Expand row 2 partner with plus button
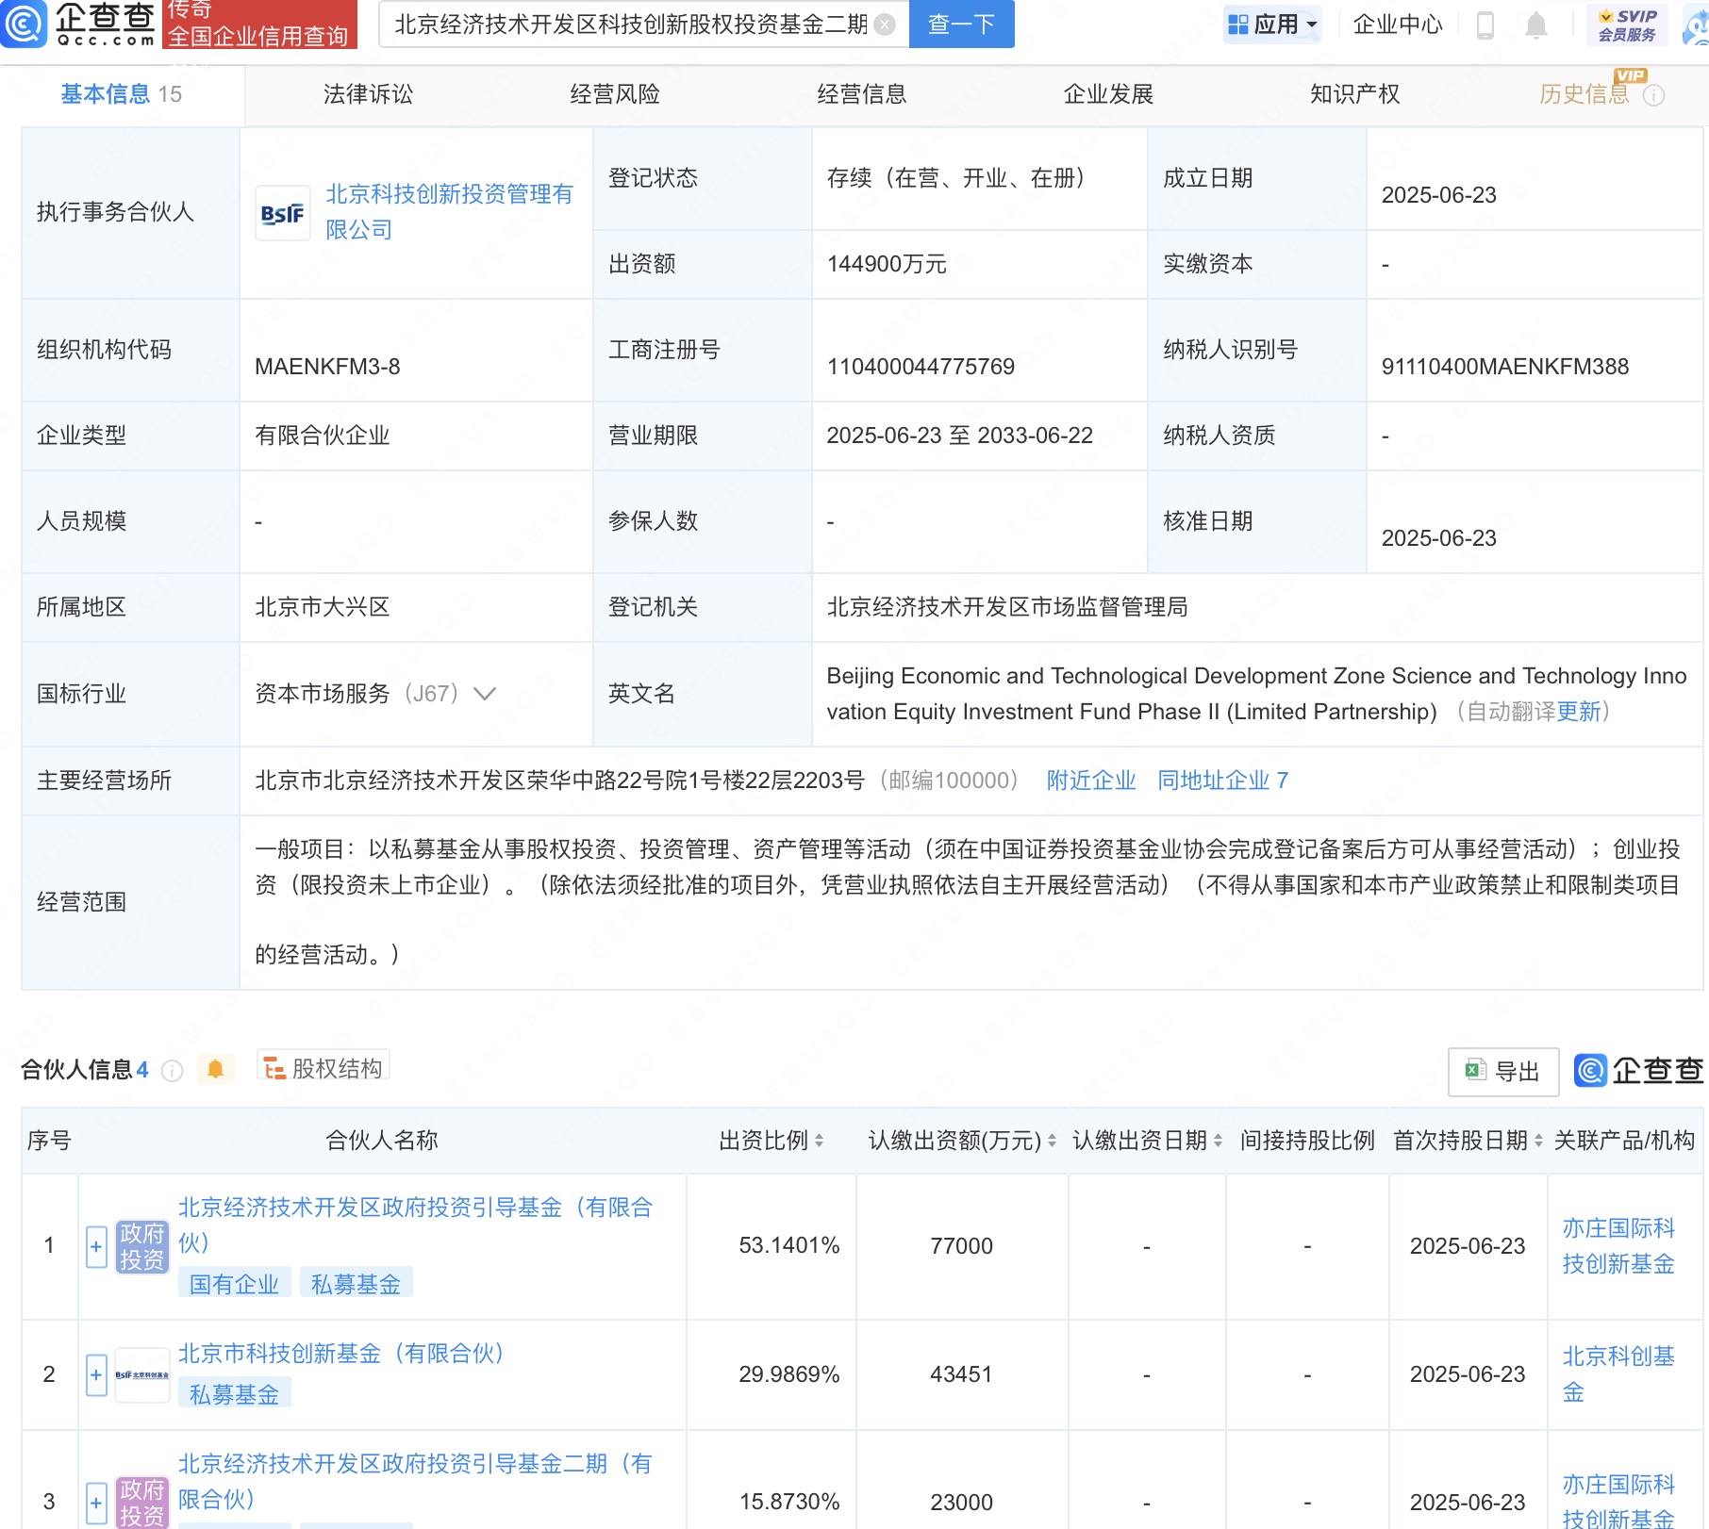Viewport: 1709px width, 1529px height. coord(96,1375)
